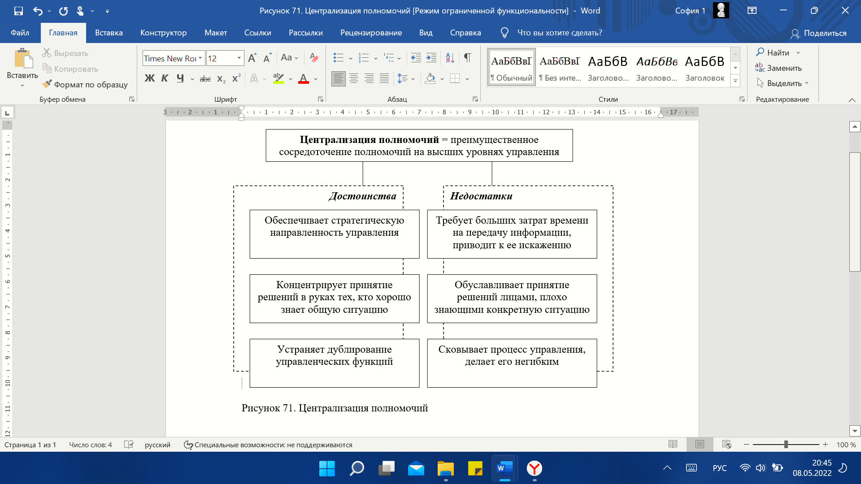Toggle italic formatting К

tap(165, 78)
